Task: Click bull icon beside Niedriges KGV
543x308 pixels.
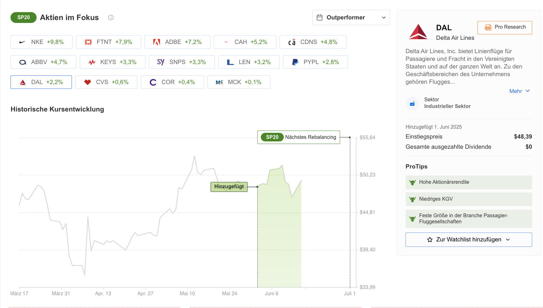Action: click(x=413, y=199)
